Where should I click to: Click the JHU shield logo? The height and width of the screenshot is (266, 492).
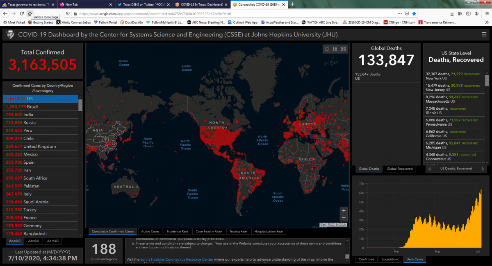pos(11,35)
